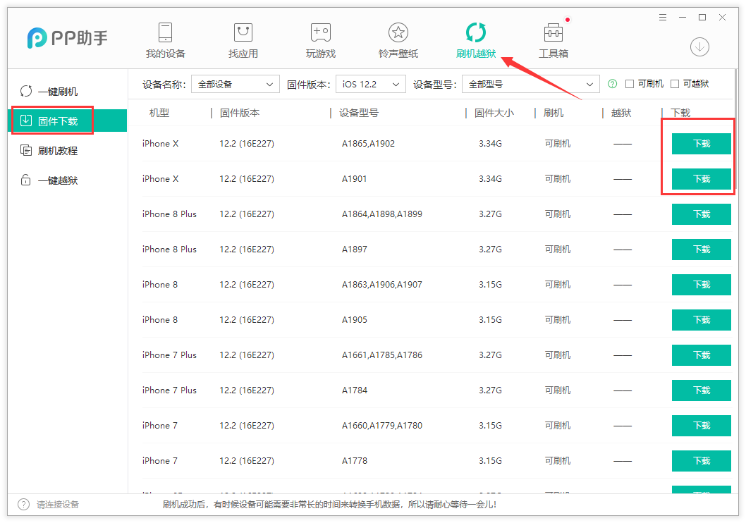Click 3.27G size in iPhone 7 Plus A1784 row

coord(490,390)
